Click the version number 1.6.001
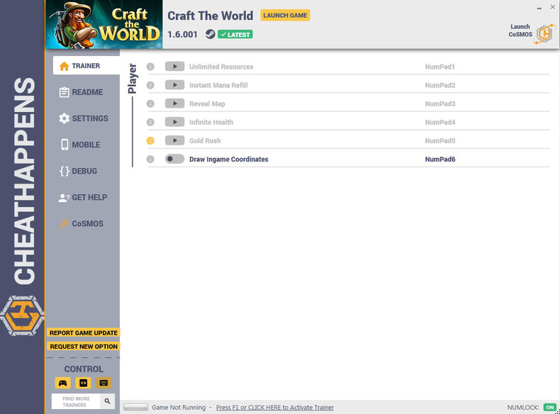Image resolution: width=560 pixels, height=414 pixels. coord(182,35)
